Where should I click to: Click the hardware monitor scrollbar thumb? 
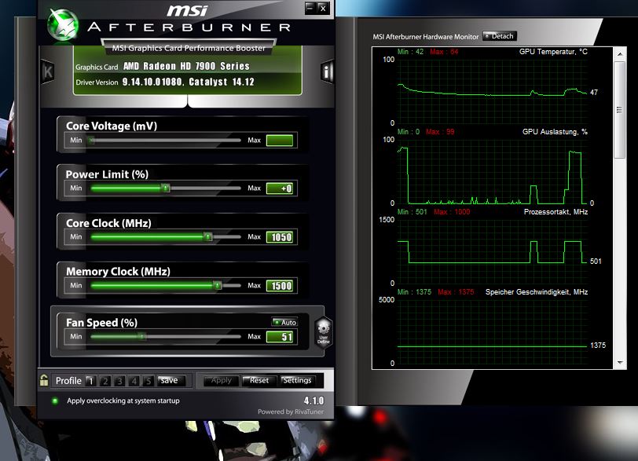click(620, 110)
